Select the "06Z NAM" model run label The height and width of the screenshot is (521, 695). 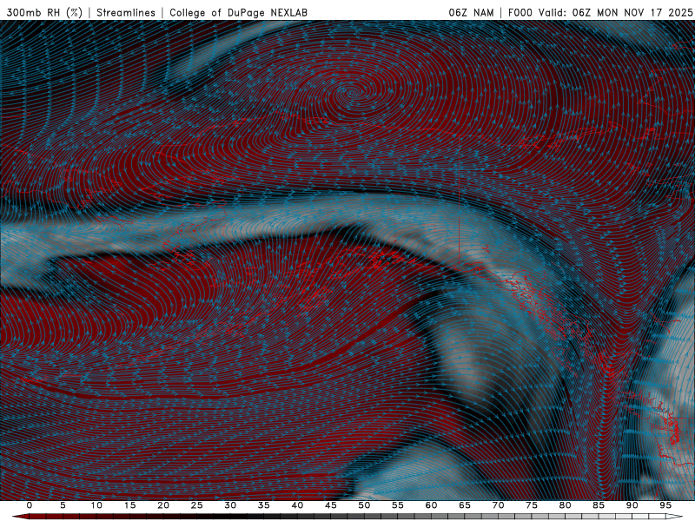pos(471,12)
